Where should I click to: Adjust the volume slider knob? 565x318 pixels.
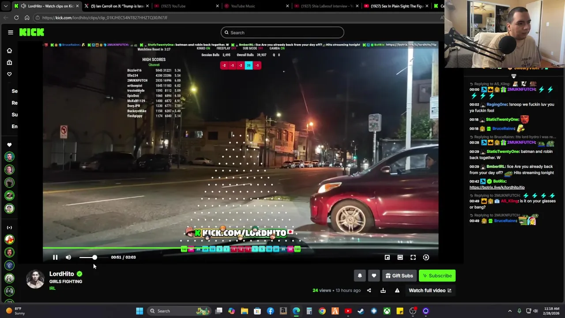[x=94, y=257]
